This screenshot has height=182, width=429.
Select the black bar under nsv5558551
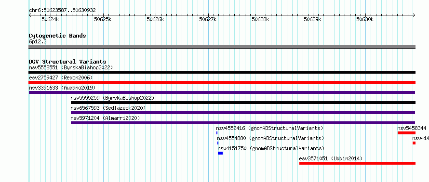[222, 72]
